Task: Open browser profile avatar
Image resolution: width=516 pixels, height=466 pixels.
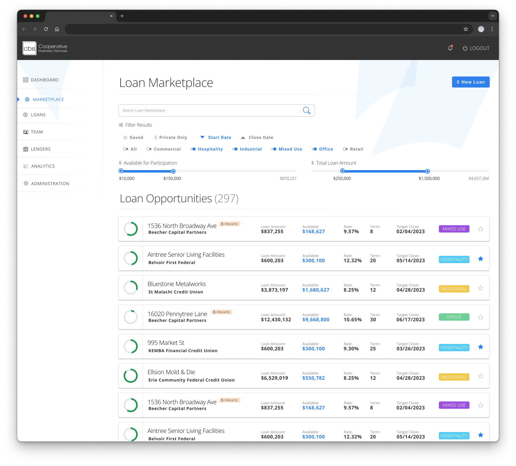Action: click(x=481, y=29)
